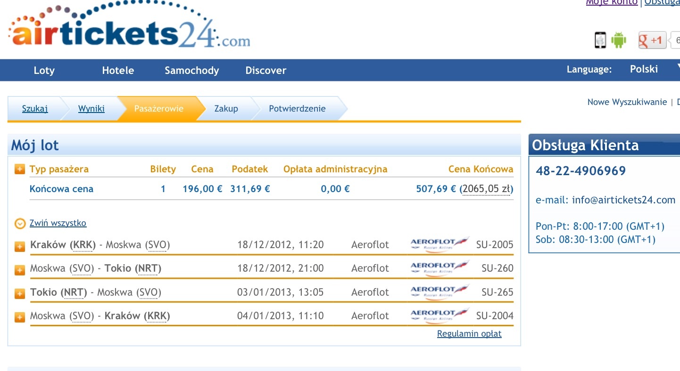Start a Nowe Wyszukiwanie
This screenshot has width=680, height=371.
click(627, 102)
